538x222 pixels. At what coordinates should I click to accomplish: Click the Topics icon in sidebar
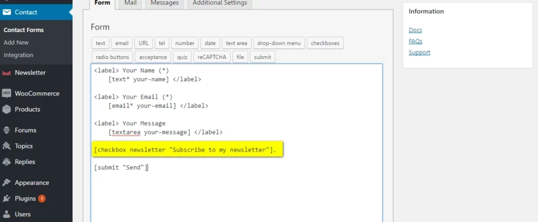coord(7,146)
